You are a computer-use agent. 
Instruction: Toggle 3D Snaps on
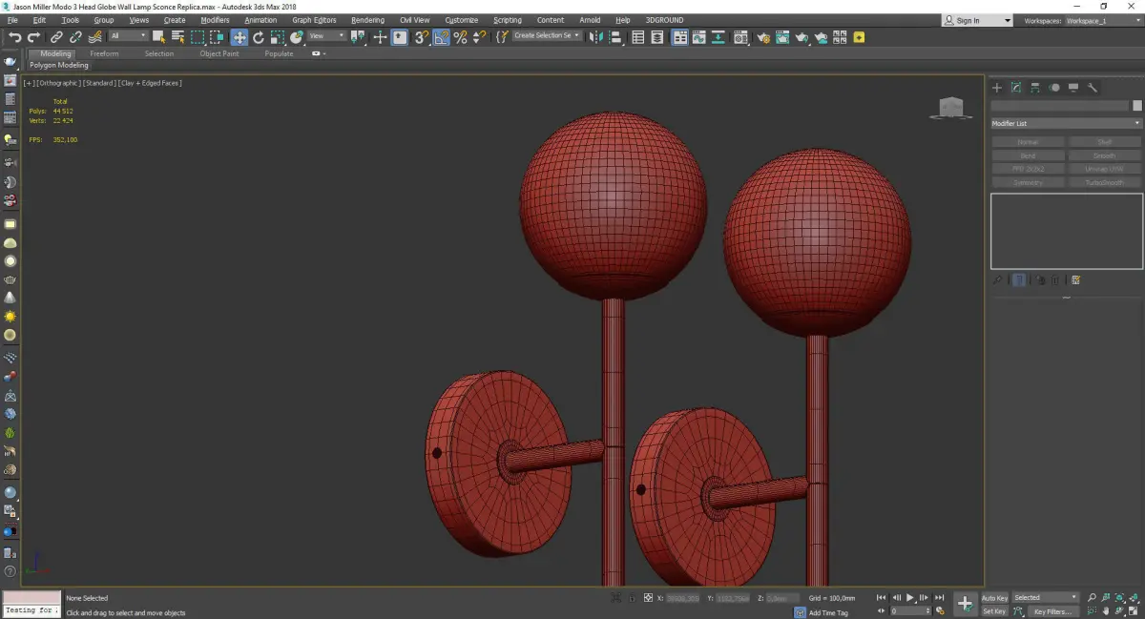(x=421, y=37)
